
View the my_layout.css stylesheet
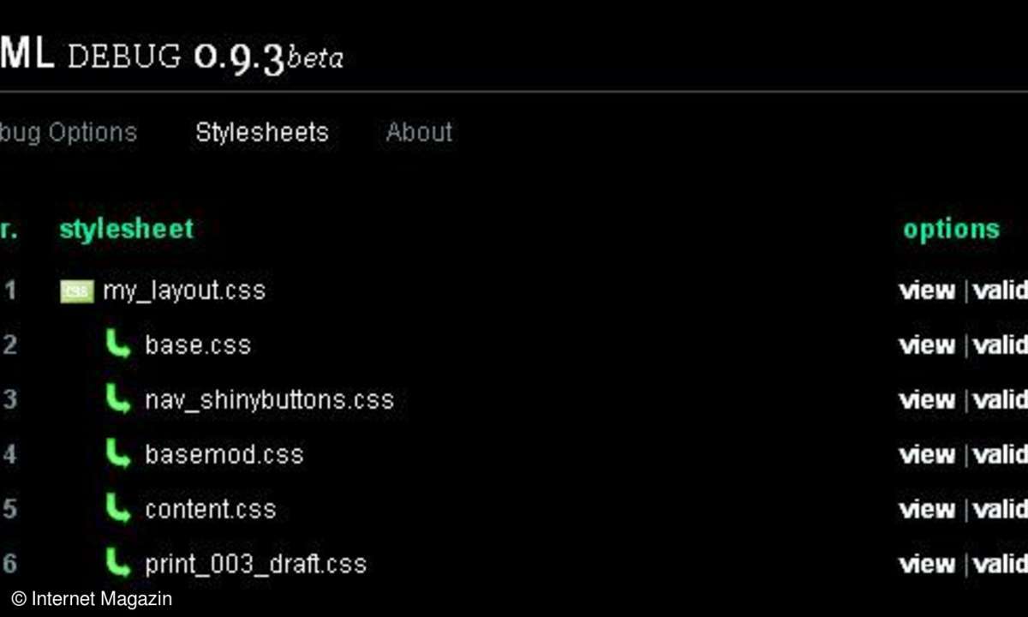pos(928,291)
